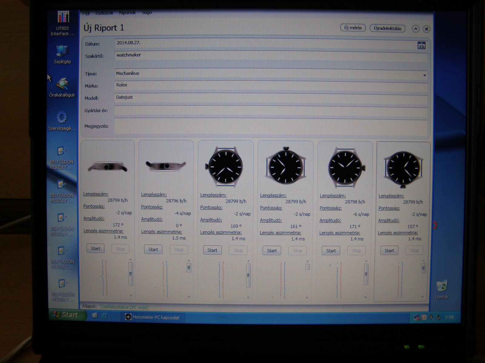Open the Eszközök menu
Viewport: 485px width, 363px height.
pos(104,13)
